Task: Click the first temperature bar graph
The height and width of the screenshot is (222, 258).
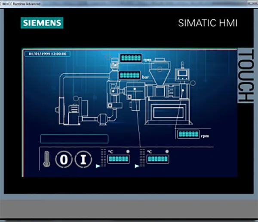Action: (x=103, y=158)
